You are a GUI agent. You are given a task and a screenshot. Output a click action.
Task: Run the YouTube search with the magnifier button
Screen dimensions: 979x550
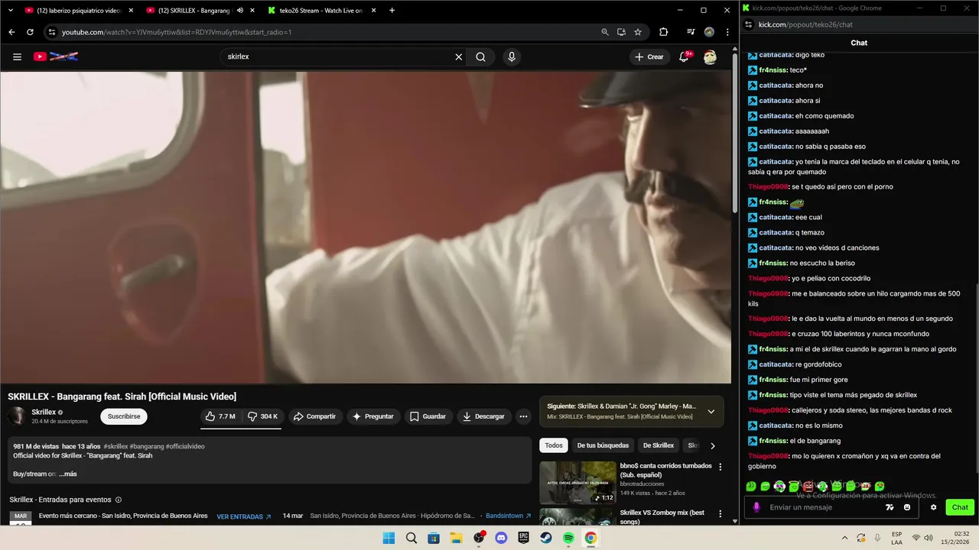coord(480,57)
